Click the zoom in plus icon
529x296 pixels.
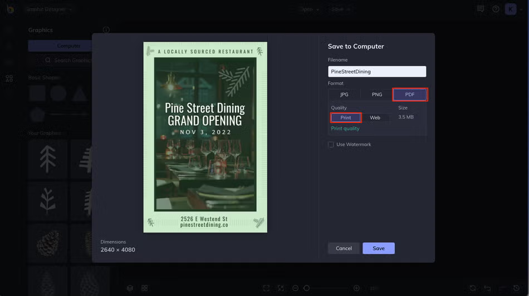356,288
